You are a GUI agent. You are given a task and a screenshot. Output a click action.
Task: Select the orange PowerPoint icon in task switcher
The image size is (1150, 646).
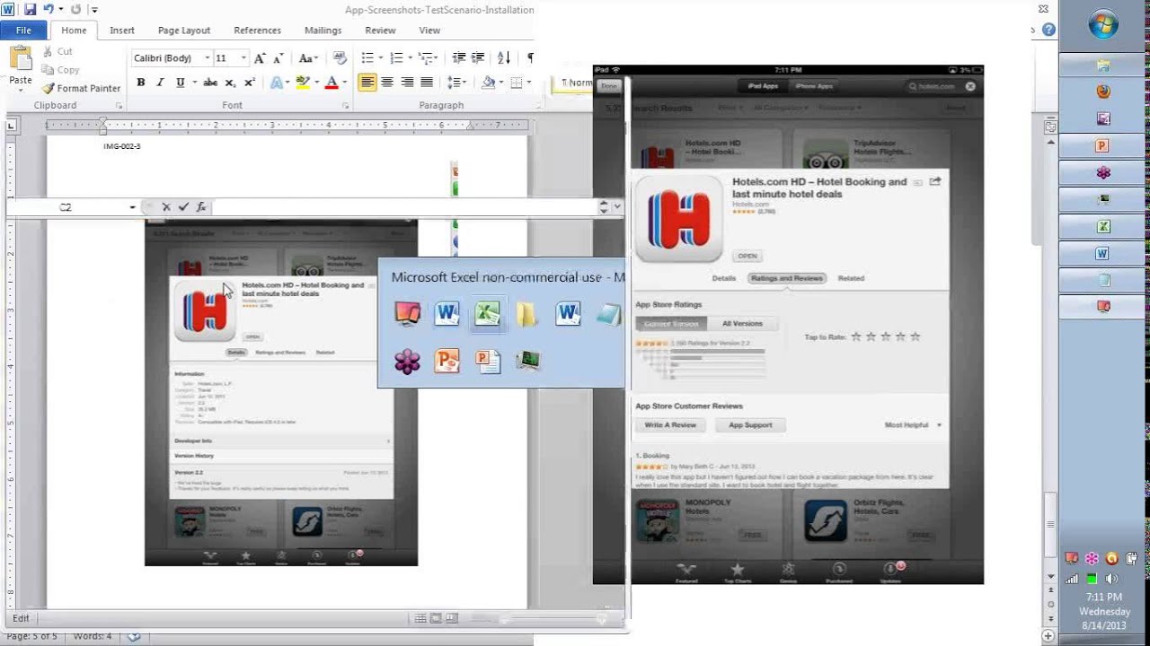447,361
